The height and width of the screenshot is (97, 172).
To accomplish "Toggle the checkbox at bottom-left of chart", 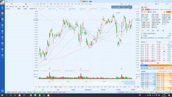I will pyautogui.click(x=34, y=90).
